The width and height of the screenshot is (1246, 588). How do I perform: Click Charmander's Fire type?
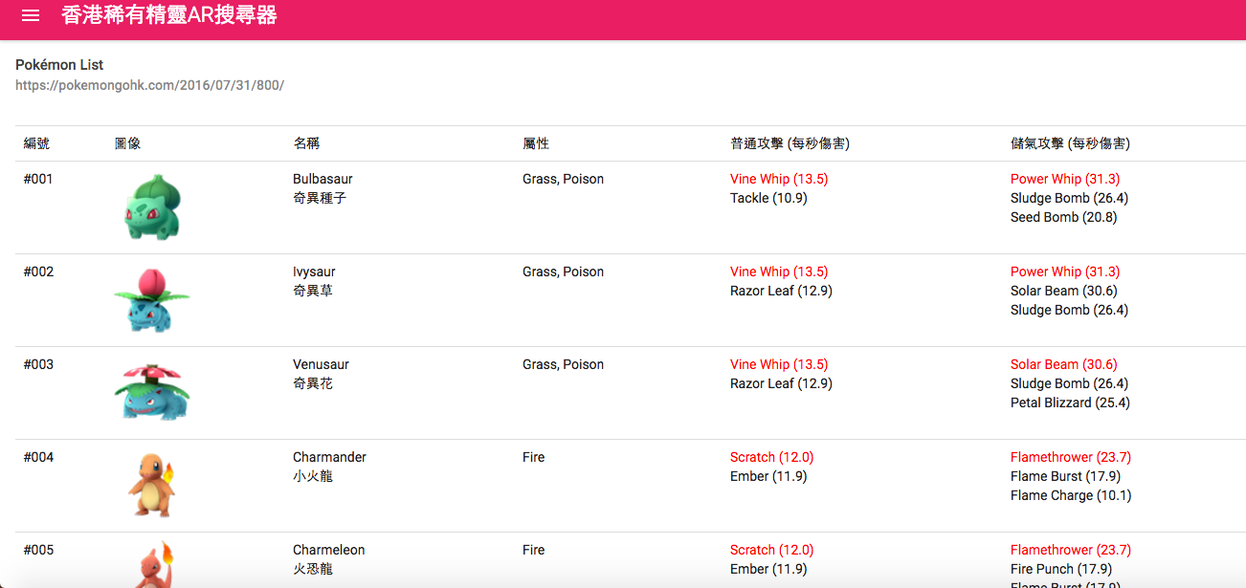pyautogui.click(x=533, y=457)
